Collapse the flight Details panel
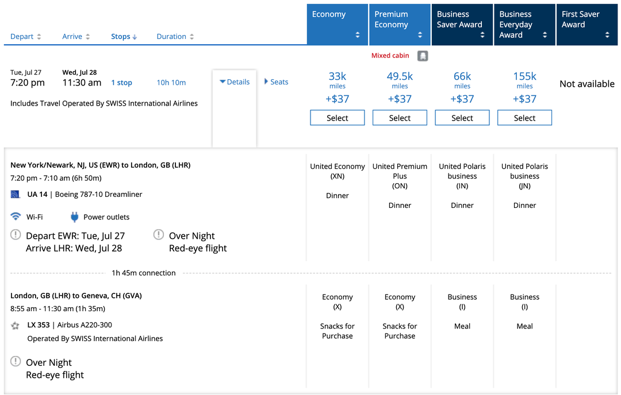Image resolution: width=621 pixels, height=395 pixels. pyautogui.click(x=234, y=82)
